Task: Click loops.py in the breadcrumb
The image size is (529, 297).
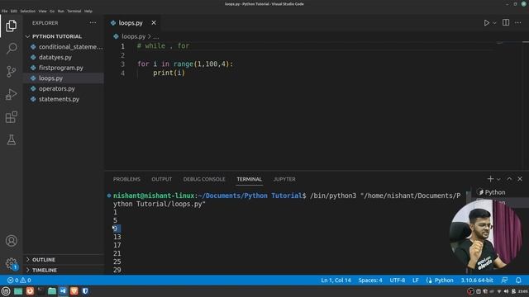Action: coord(133,36)
